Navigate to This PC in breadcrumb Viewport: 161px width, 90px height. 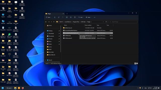click(x=61, y=22)
